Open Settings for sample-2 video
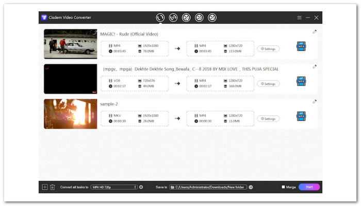This screenshot has height=206, width=361. 268,119
